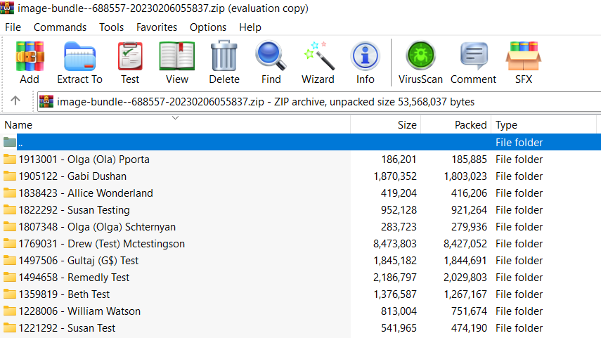Image resolution: width=601 pixels, height=338 pixels.
Task: Open the Help menu
Action: pyautogui.click(x=250, y=27)
